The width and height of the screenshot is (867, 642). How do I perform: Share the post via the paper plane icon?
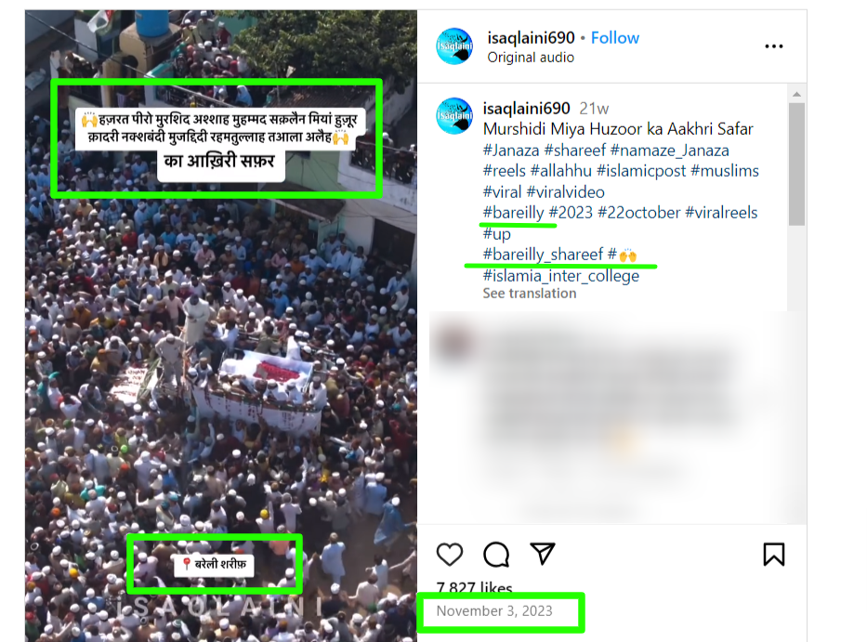tap(543, 554)
